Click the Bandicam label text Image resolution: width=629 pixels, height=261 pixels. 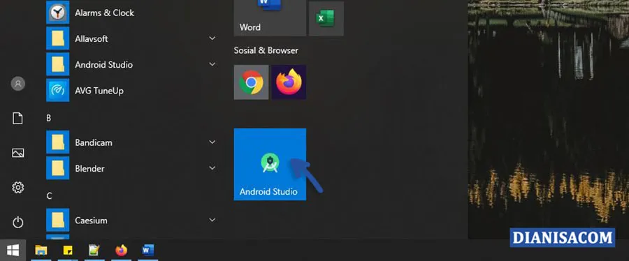pos(94,142)
